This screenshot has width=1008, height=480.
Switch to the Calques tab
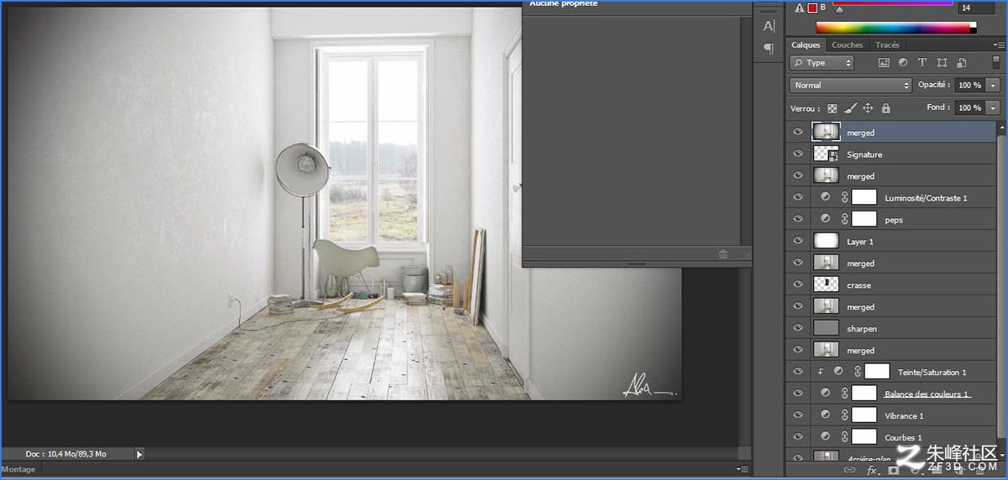pyautogui.click(x=806, y=45)
